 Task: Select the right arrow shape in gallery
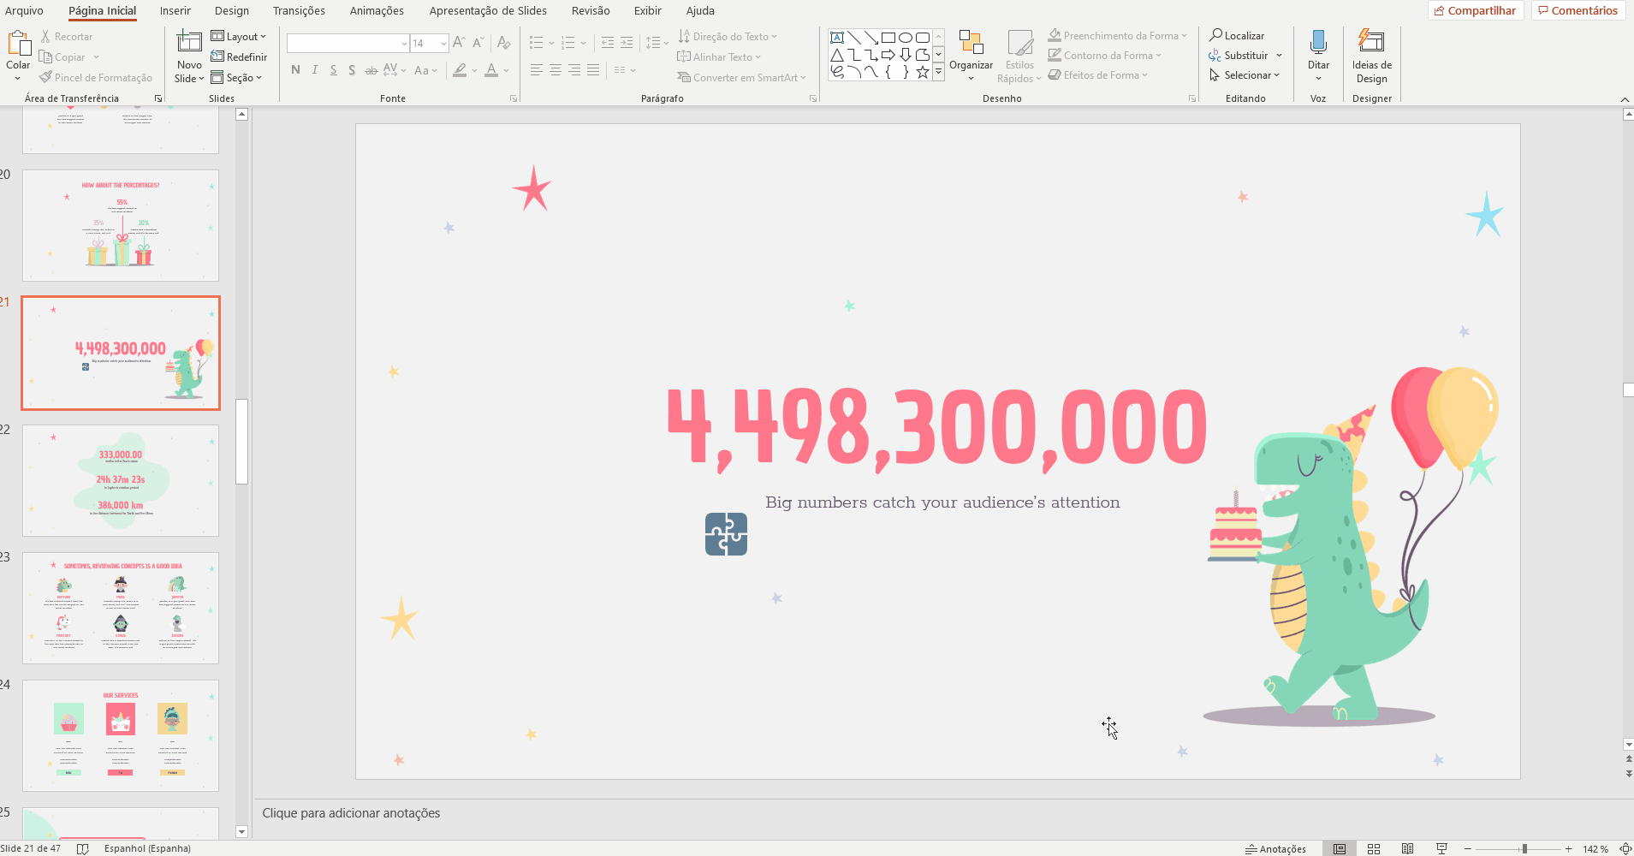coord(888,55)
